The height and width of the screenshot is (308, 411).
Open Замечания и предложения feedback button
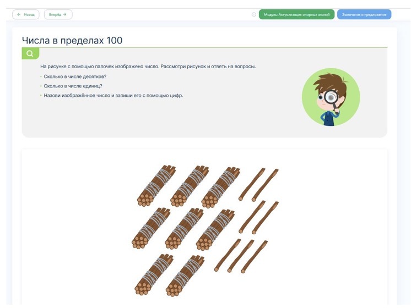point(364,15)
